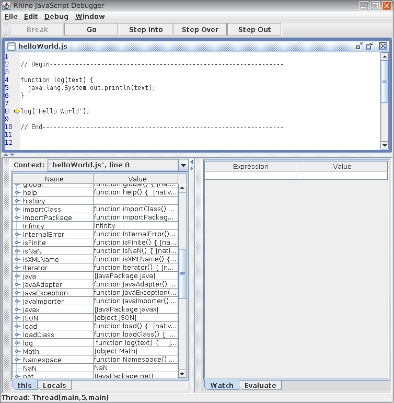Click the source editor vertical scrollbar thumb

(x=385, y=82)
